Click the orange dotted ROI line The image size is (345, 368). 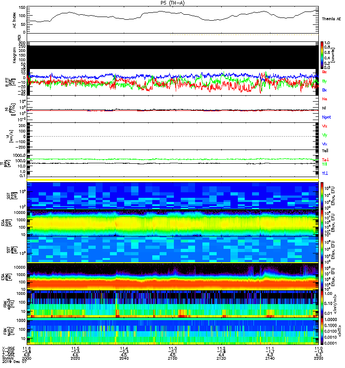coord(244,35)
